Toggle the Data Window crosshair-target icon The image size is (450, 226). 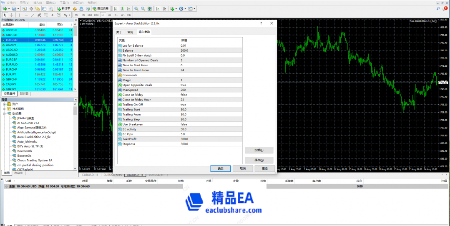[31, 9]
